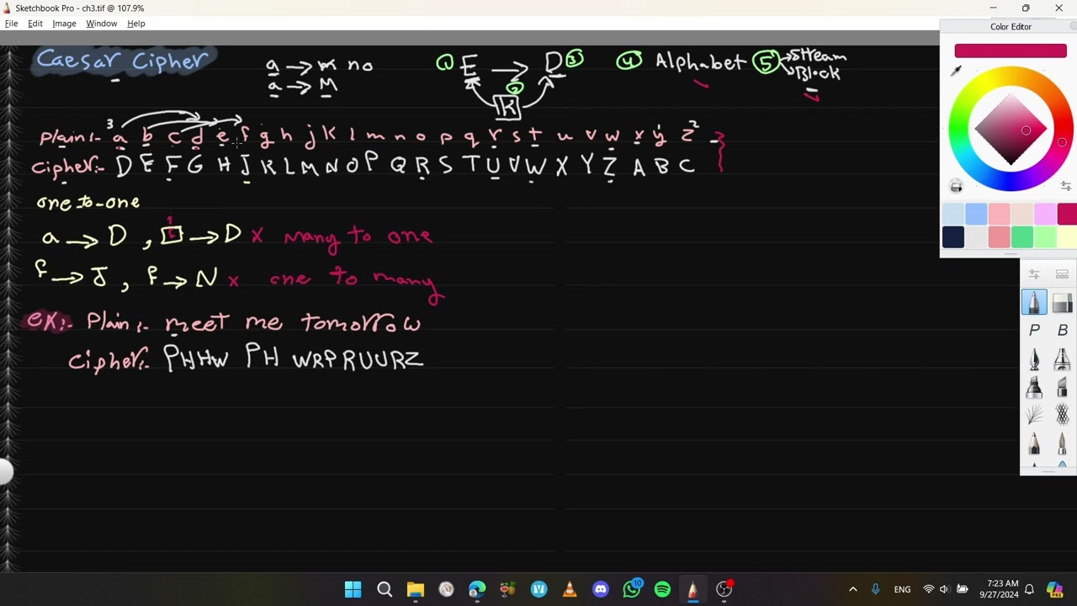This screenshot has width=1077, height=606.
Task: Open WhatsApp from taskbar
Action: click(x=632, y=589)
